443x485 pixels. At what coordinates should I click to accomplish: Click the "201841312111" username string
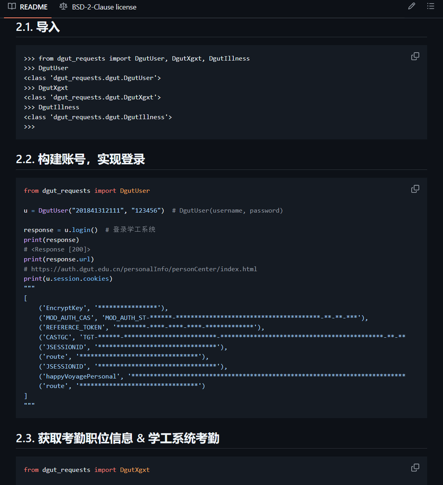pyautogui.click(x=90, y=211)
